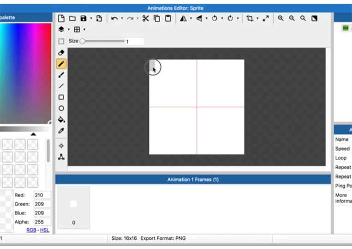The width and height of the screenshot is (352, 249).
Task: Activate the rectangular selection tool
Action: click(61, 41)
